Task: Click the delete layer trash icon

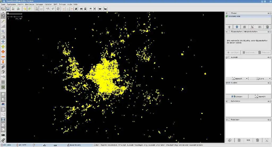Action: pyautogui.click(x=267, y=27)
